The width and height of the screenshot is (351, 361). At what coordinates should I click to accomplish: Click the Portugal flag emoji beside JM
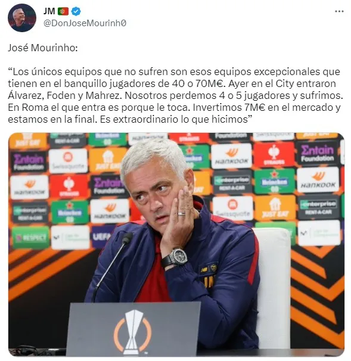tap(63, 11)
